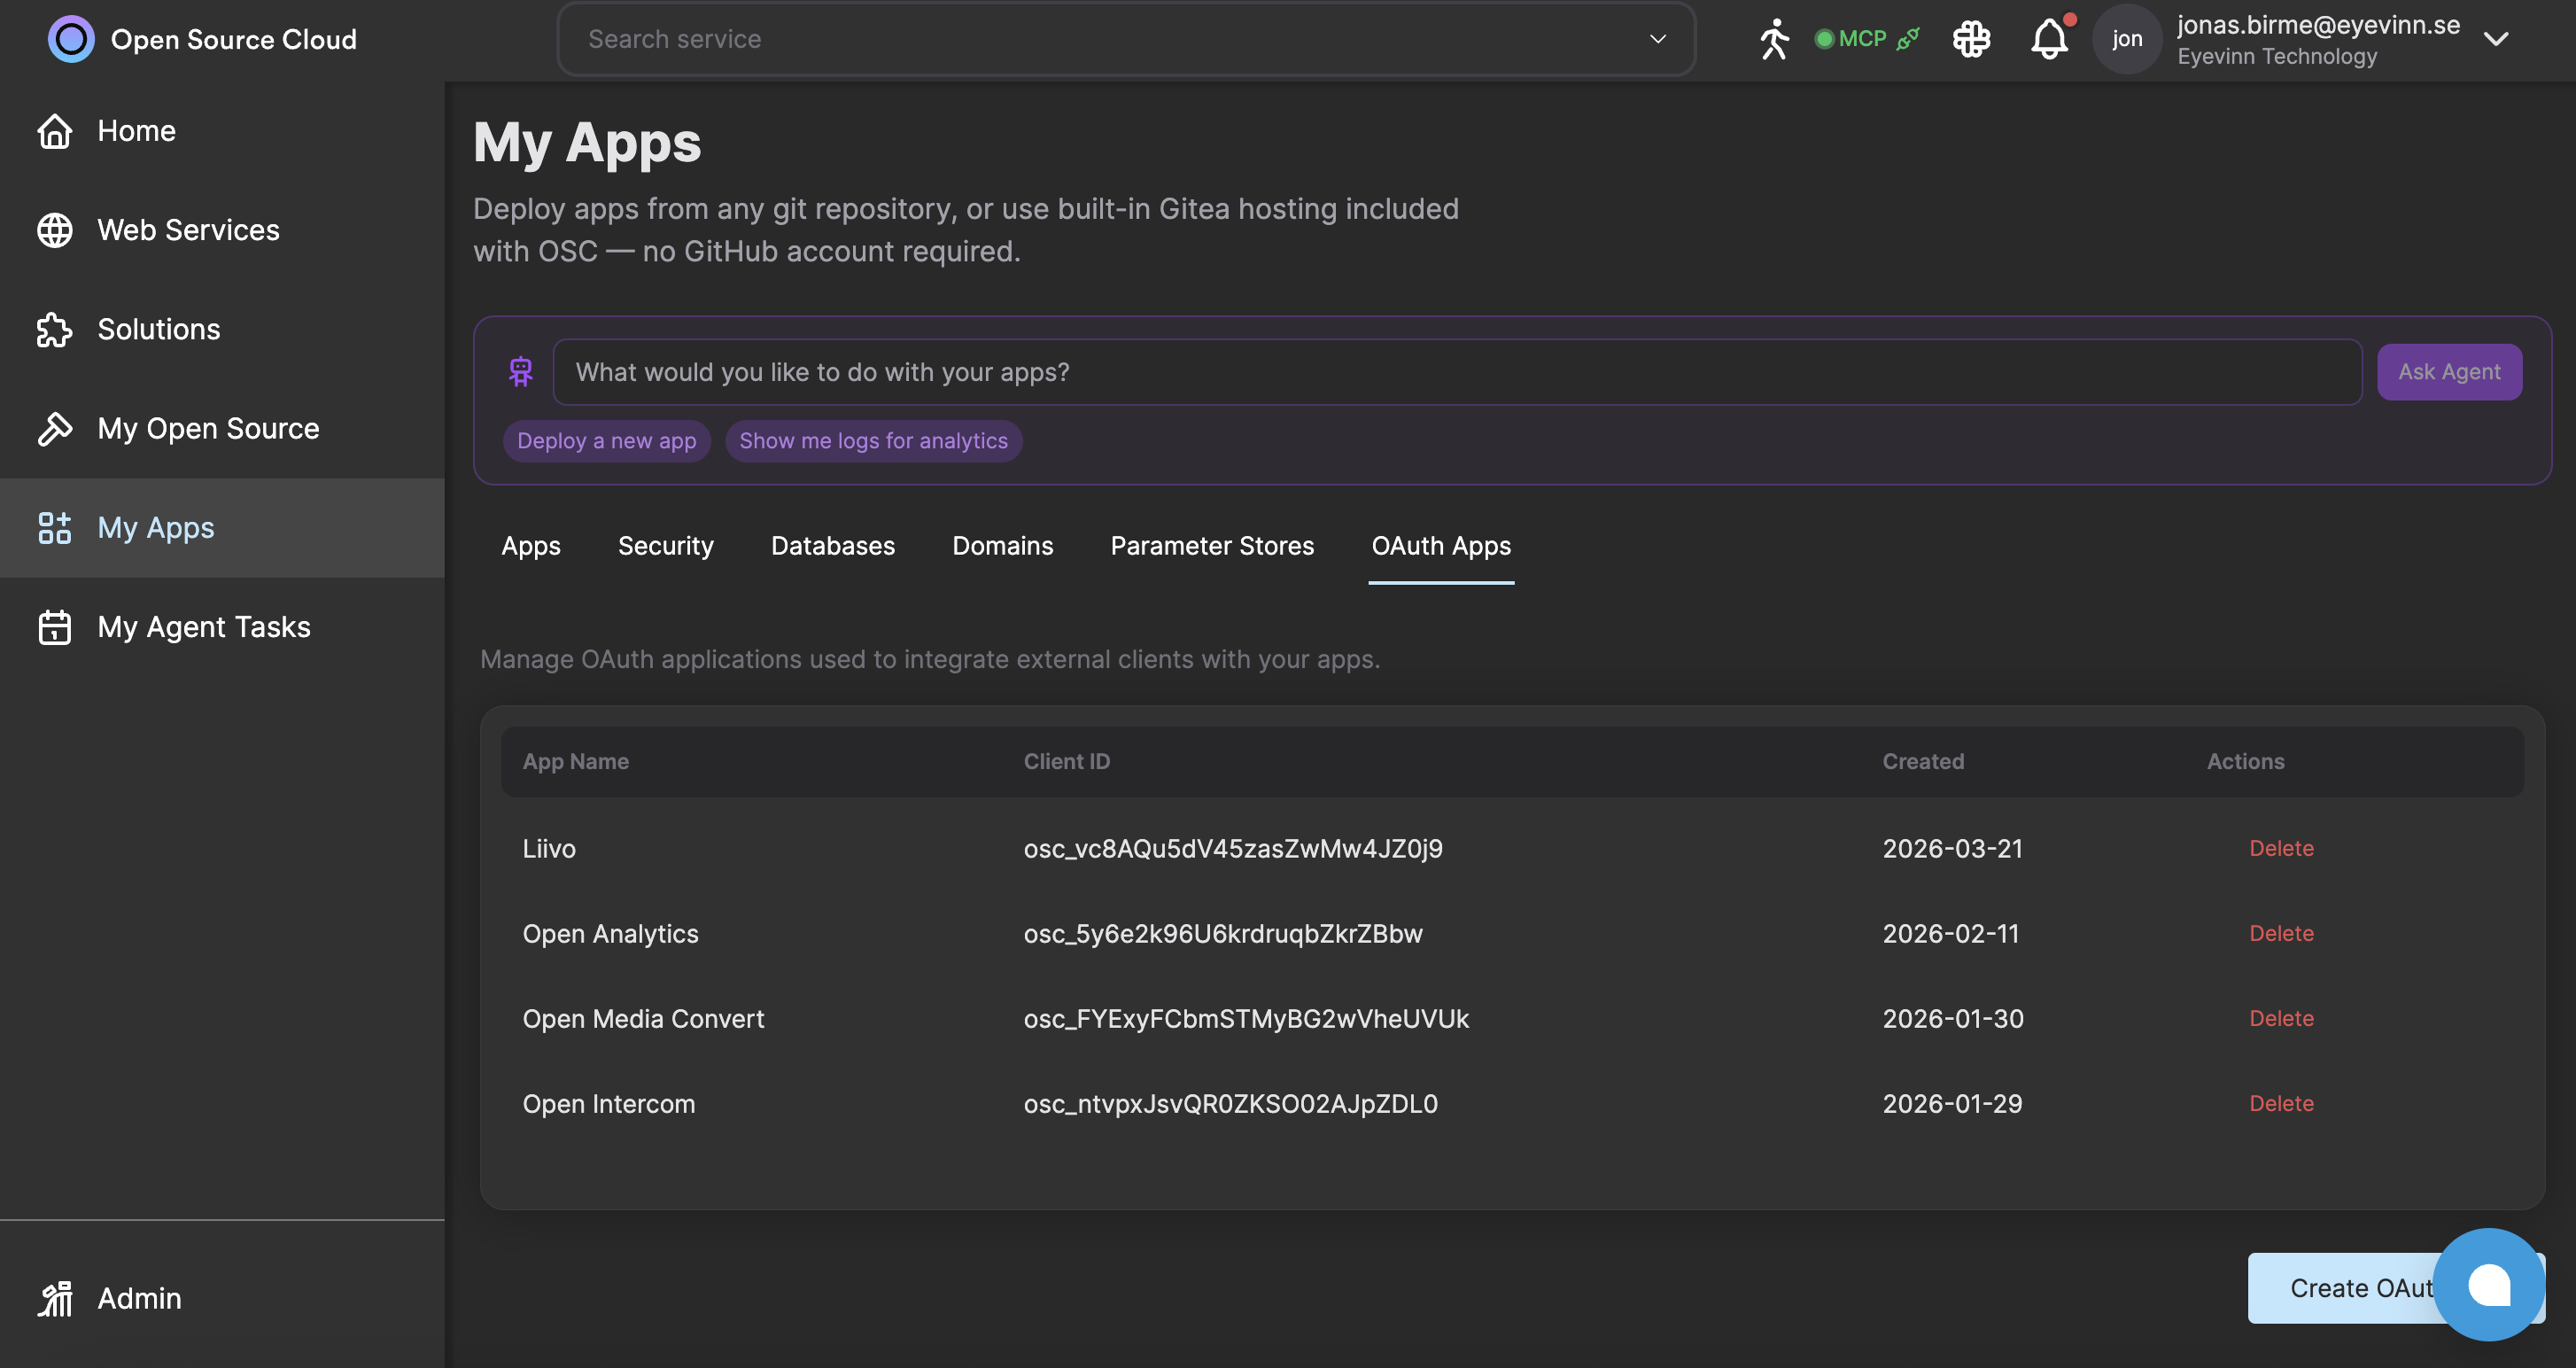Image resolution: width=2576 pixels, height=1368 pixels.
Task: Select the Databases tab
Action: (x=832, y=545)
